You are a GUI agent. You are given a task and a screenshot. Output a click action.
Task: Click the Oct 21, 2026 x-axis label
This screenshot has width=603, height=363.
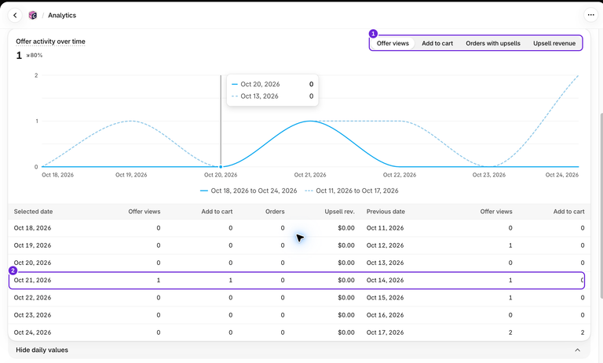point(310,175)
